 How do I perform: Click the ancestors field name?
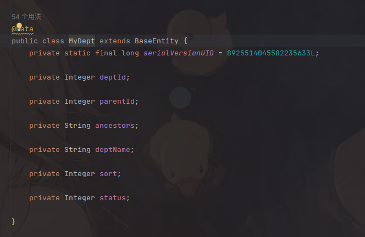[115, 126]
